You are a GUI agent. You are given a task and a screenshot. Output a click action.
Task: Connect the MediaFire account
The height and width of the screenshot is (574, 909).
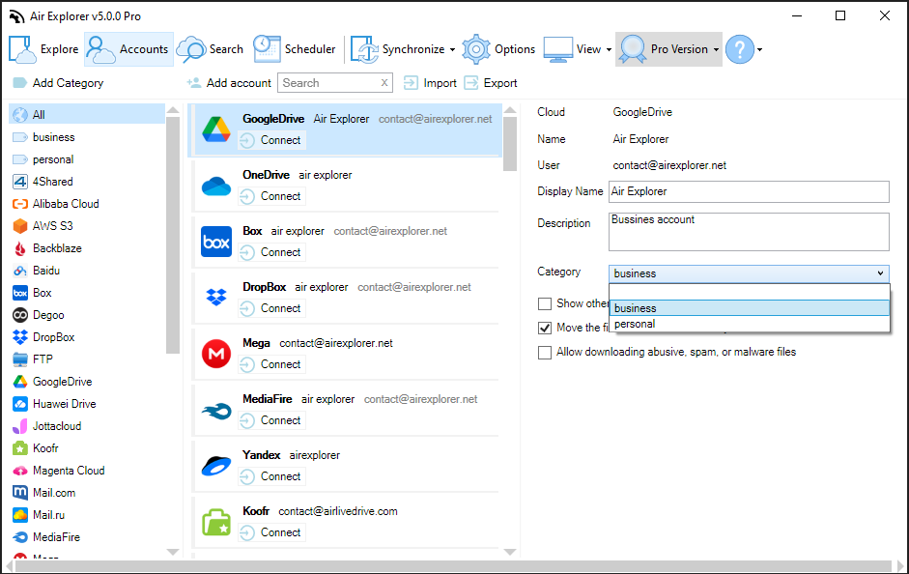click(271, 420)
